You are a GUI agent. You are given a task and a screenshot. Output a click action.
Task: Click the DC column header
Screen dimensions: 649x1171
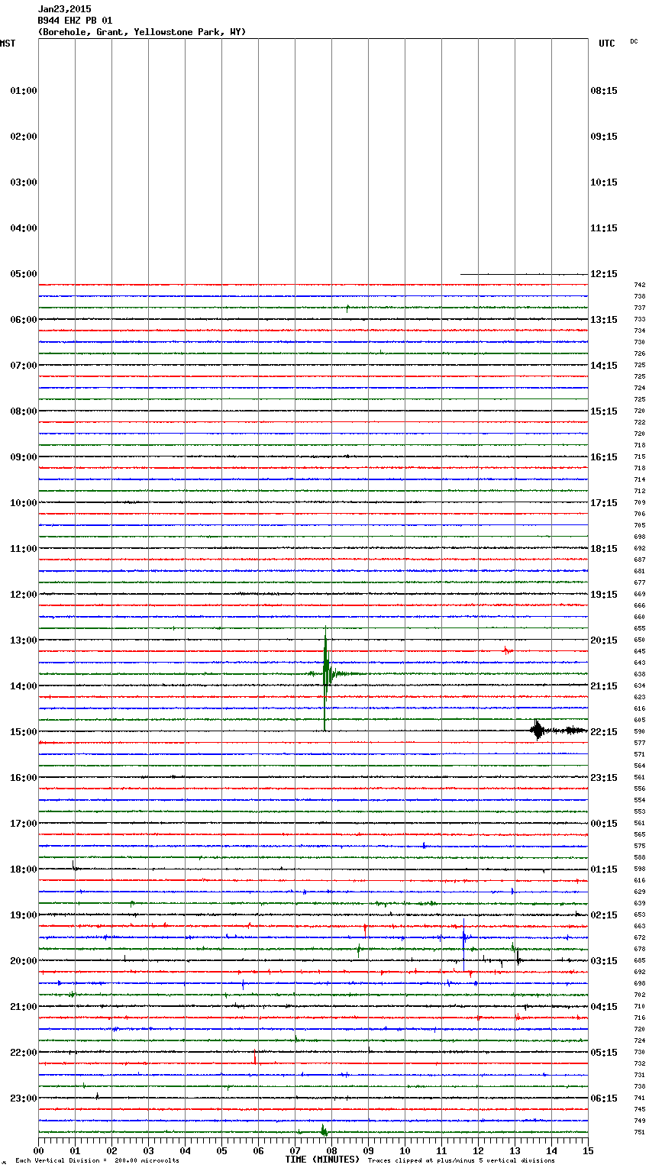634,41
